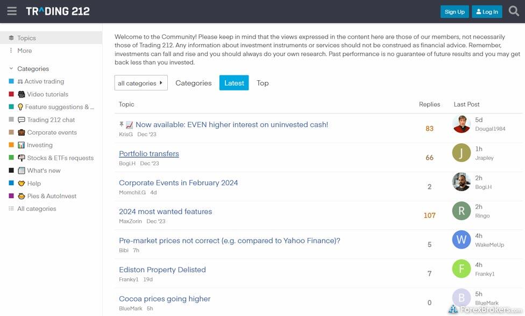Expand the More sidebar menu
This screenshot has width=525, height=316.
click(24, 51)
